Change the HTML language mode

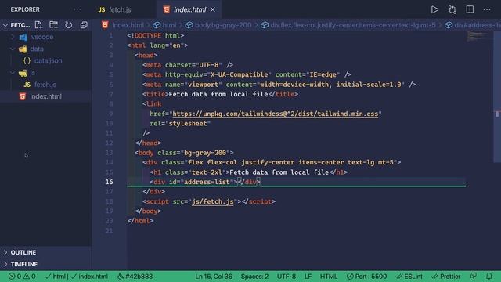329,277
